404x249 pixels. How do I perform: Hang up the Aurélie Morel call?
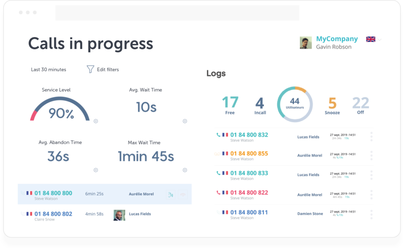pyautogui.click(x=183, y=194)
